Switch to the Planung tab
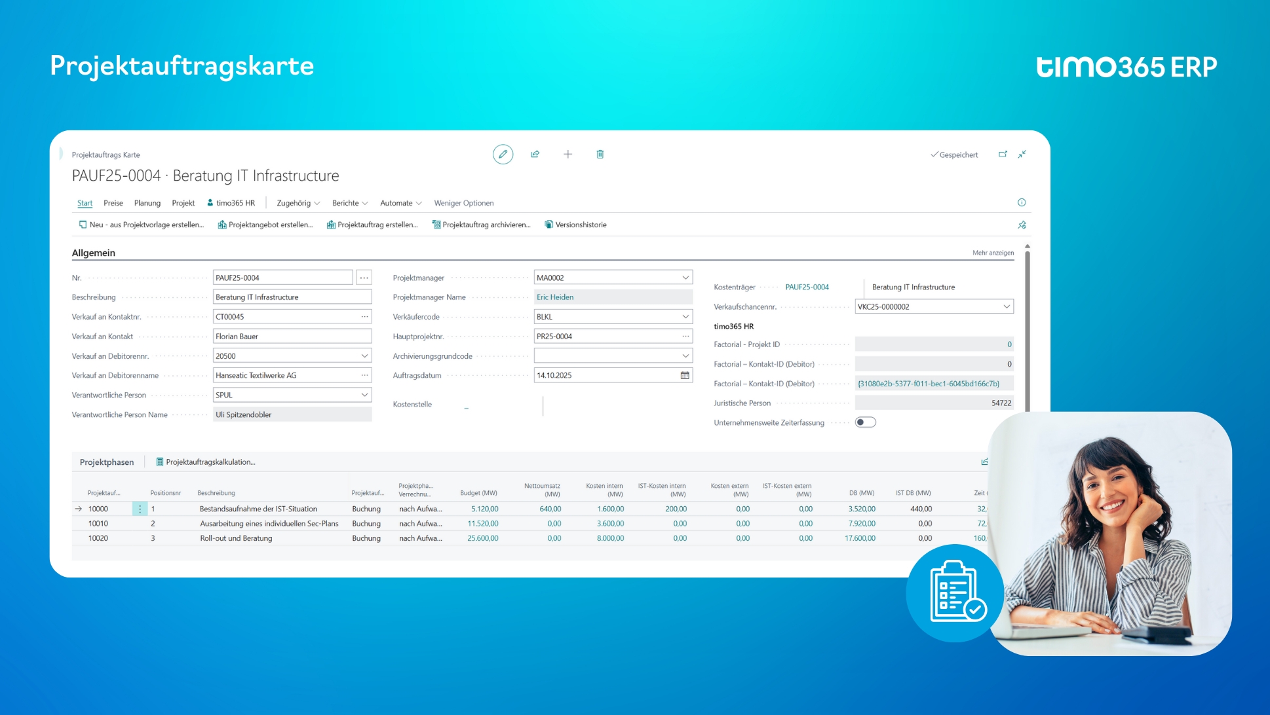This screenshot has height=715, width=1270. point(147,204)
